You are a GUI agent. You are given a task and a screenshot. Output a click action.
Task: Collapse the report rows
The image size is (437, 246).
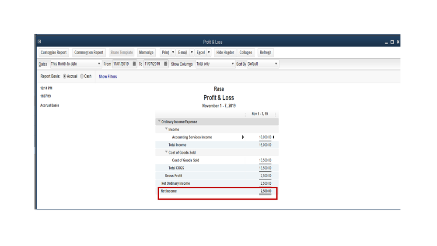[245, 53]
